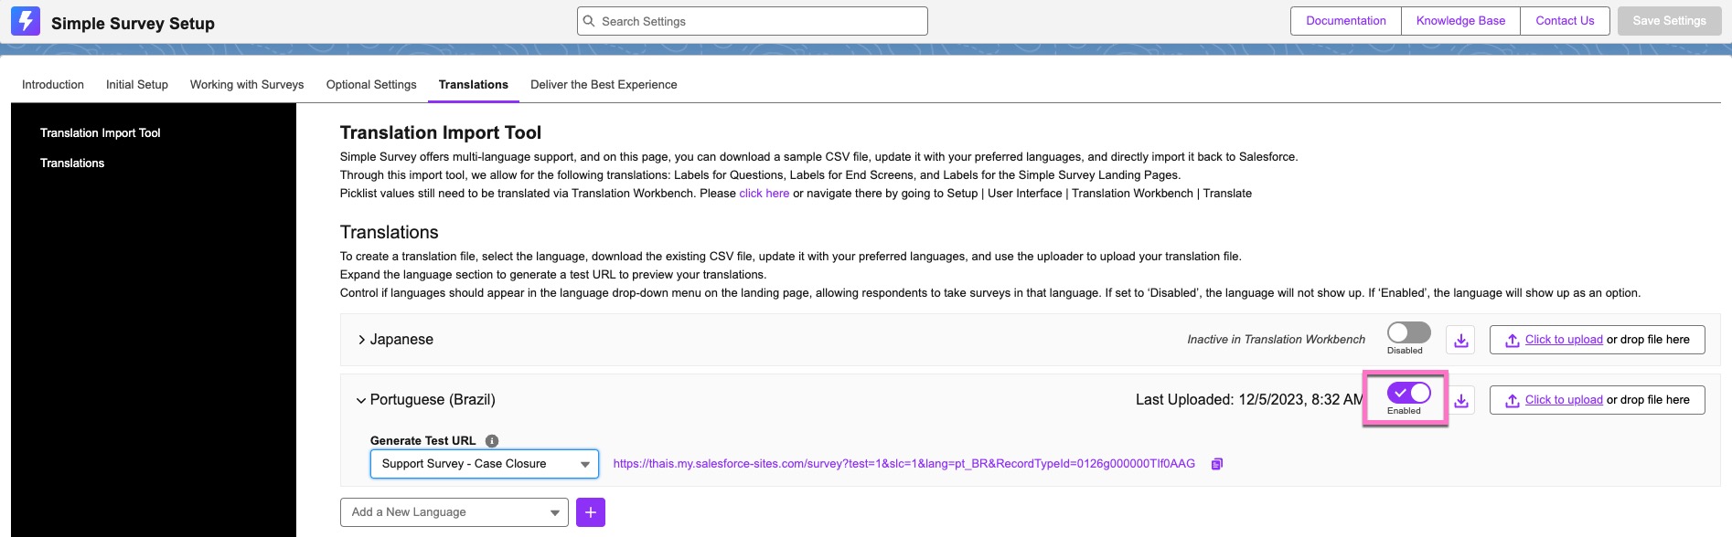Click the Portuguese 'Click to upload' link
Image resolution: width=1732 pixels, height=537 pixels.
[x=1564, y=400]
